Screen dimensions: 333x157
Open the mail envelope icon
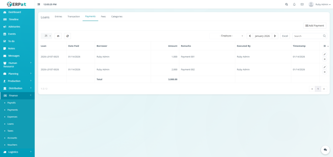click(x=302, y=4)
